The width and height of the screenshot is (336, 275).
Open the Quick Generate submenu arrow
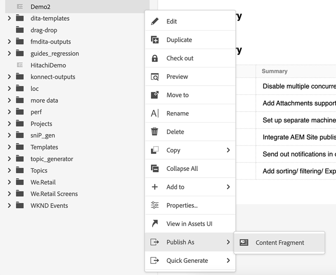(228, 261)
